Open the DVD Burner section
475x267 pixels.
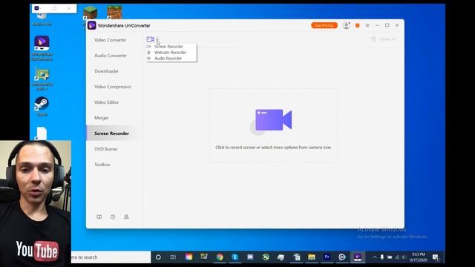[106, 149]
